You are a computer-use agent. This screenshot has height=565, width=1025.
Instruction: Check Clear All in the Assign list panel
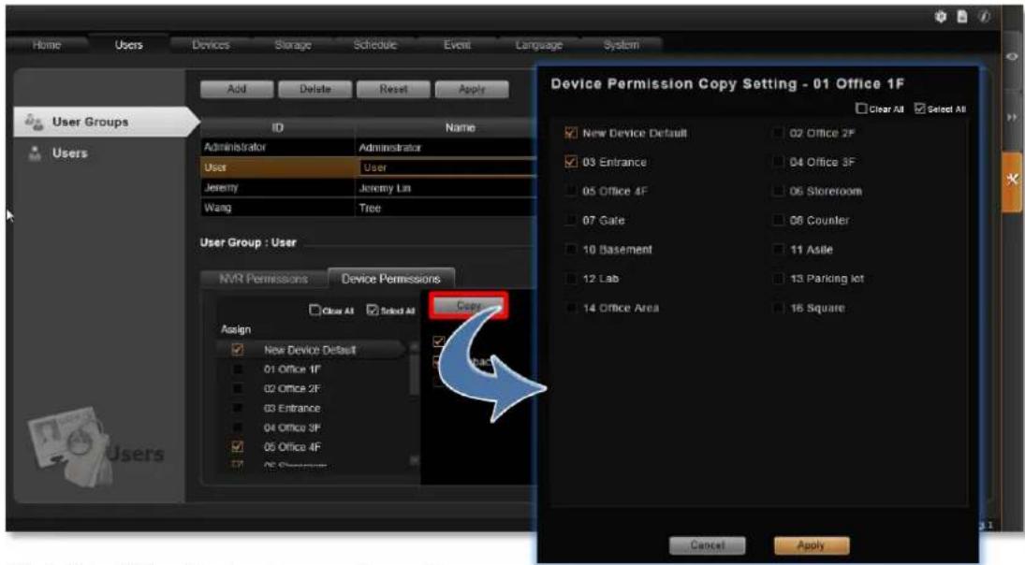tap(315, 310)
